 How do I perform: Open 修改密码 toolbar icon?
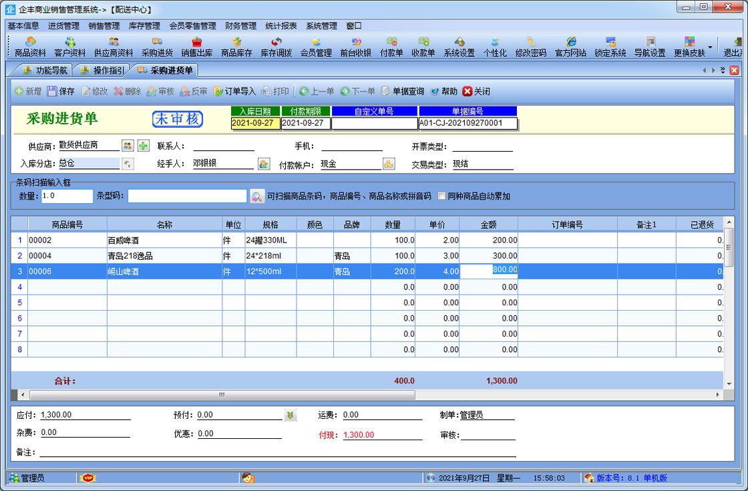click(x=530, y=47)
